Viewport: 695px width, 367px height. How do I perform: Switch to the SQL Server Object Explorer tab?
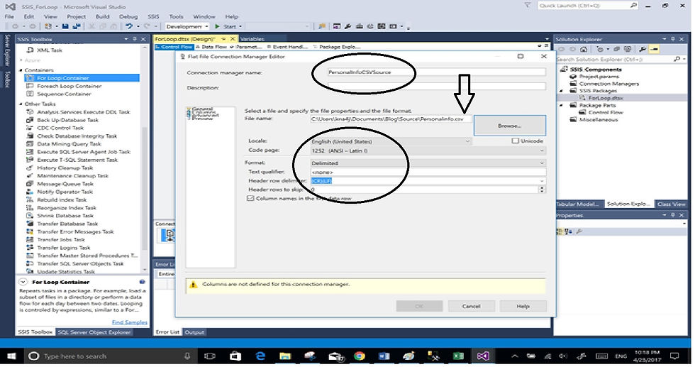94,332
